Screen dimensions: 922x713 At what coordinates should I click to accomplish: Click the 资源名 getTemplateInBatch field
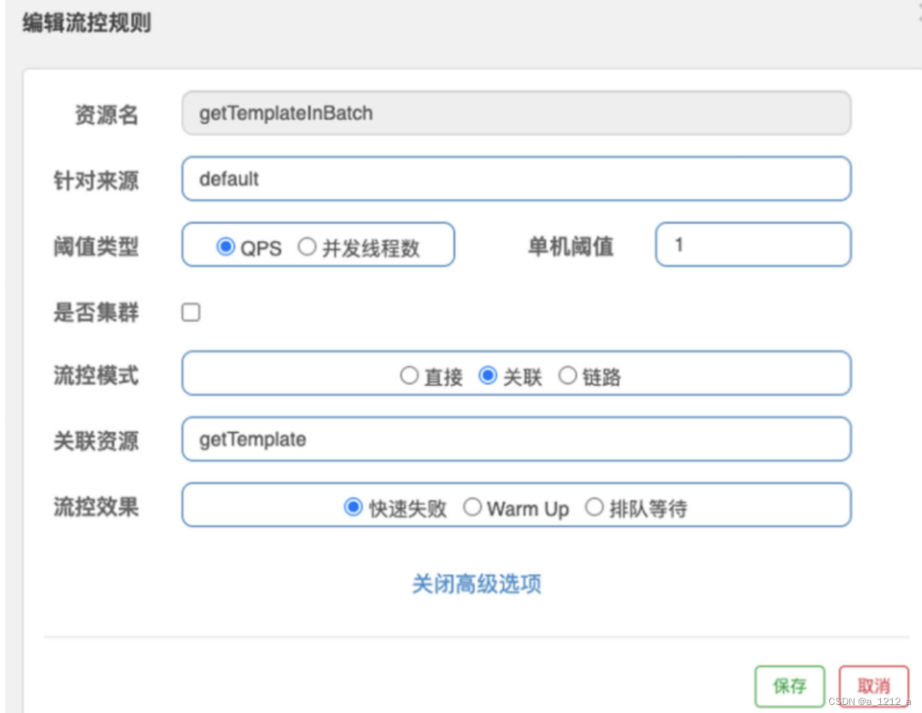tap(515, 113)
